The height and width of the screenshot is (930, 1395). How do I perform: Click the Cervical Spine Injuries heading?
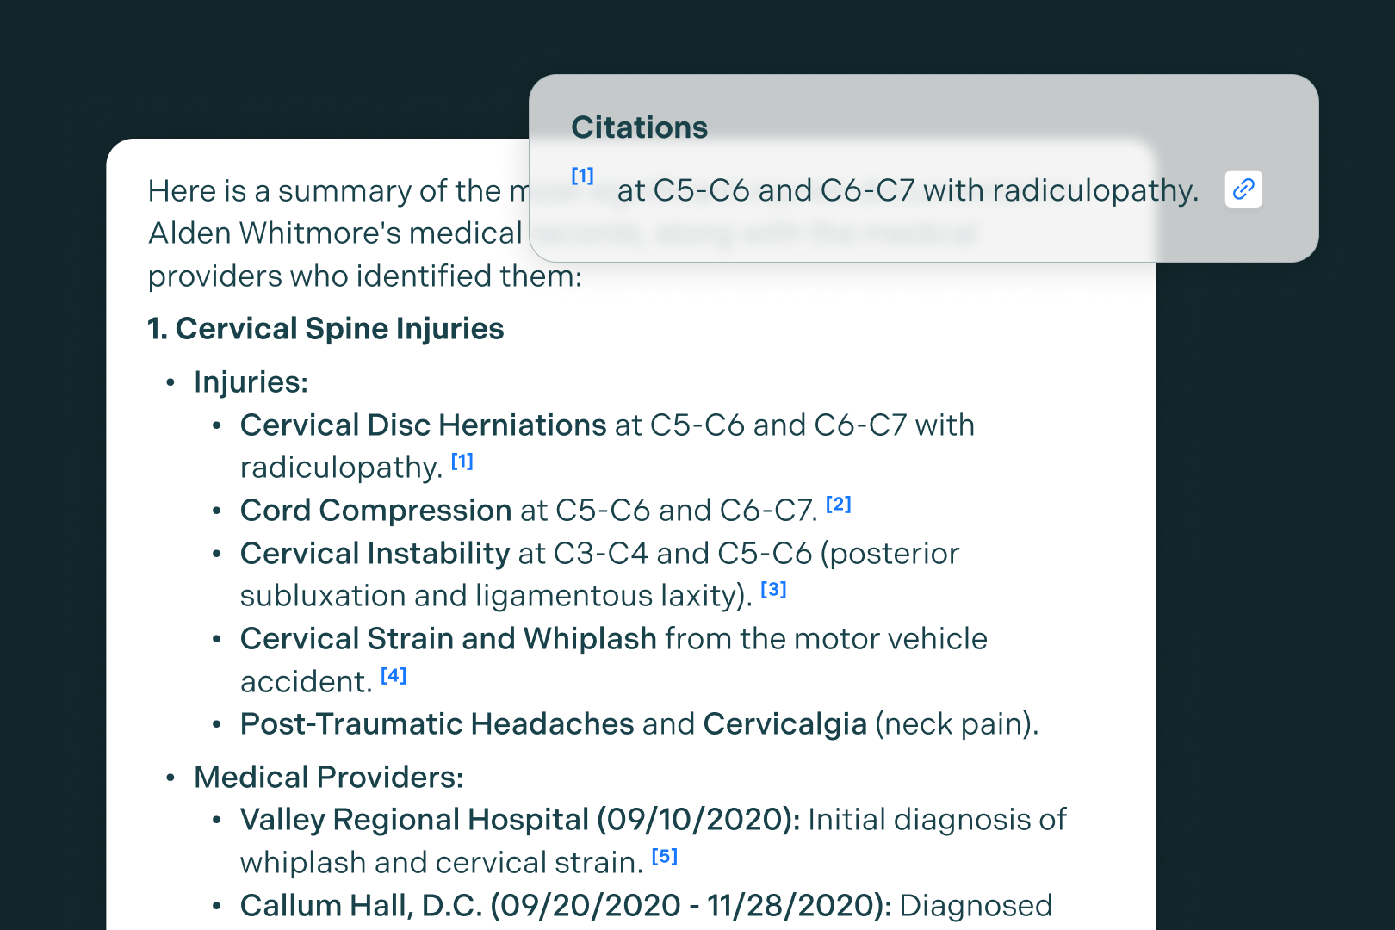[x=325, y=329]
